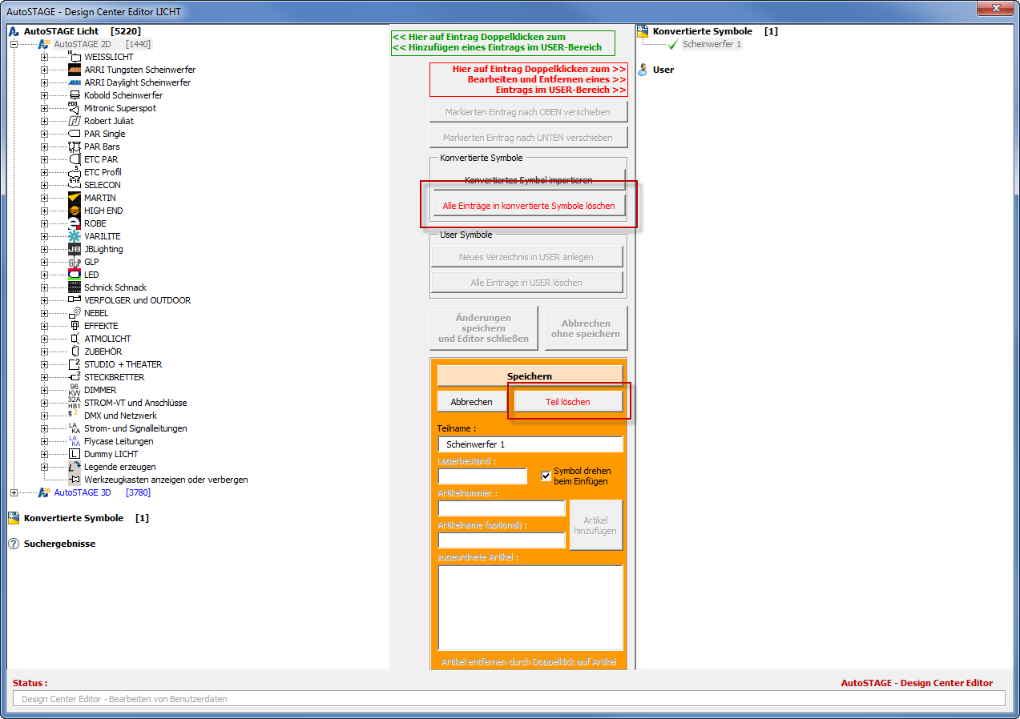Click the Artikelnummer text field
Viewport: 1020px width, 719px height.
point(501,508)
